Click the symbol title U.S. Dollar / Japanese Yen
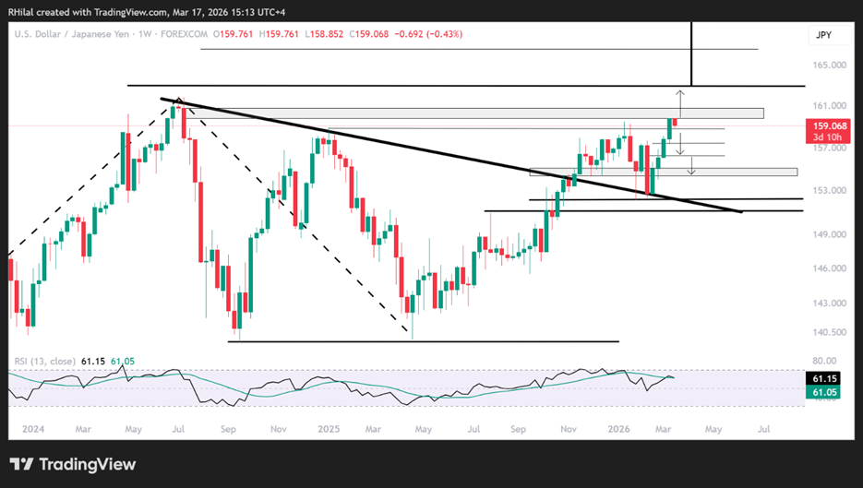Image resolution: width=863 pixels, height=488 pixels. click(72, 34)
